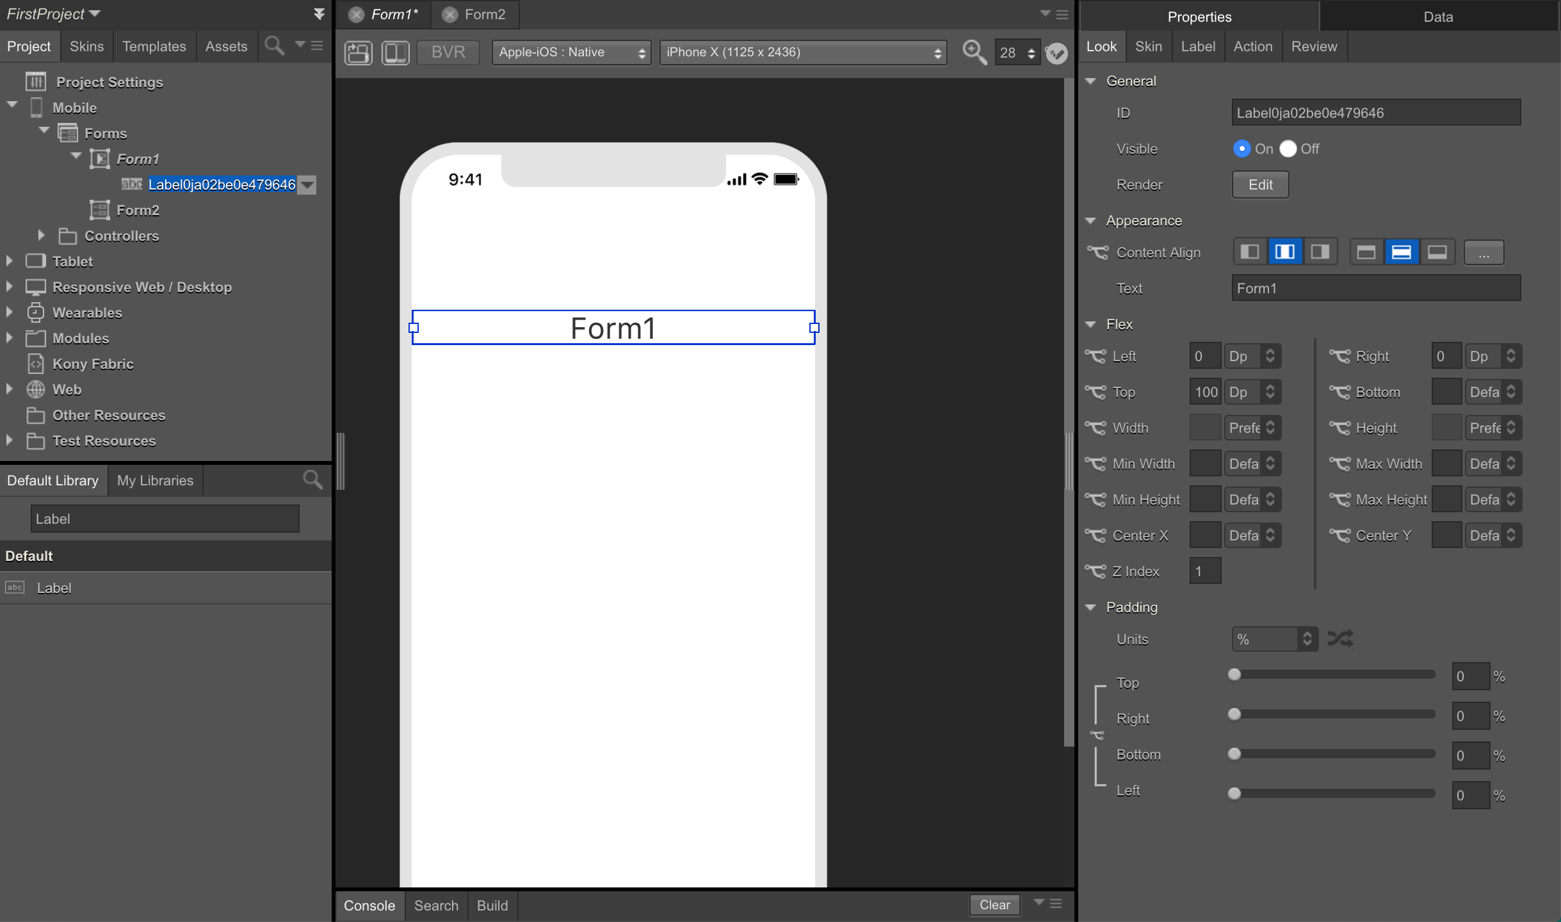
Task: Click the Render Edit button
Action: [1260, 184]
